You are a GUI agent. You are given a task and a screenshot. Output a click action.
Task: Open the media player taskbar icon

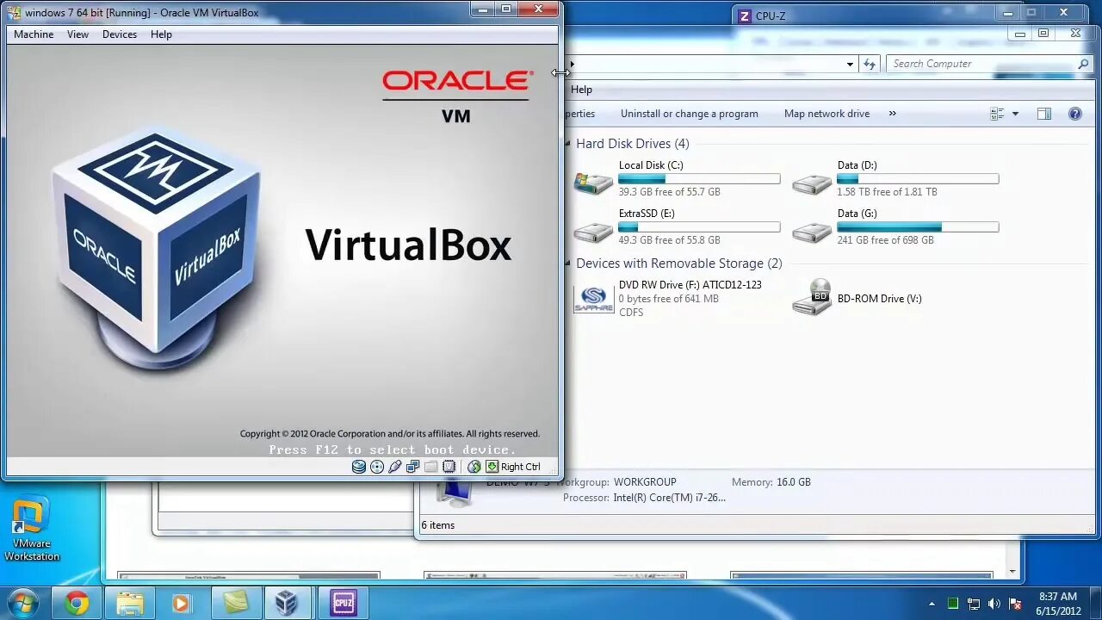[181, 604]
